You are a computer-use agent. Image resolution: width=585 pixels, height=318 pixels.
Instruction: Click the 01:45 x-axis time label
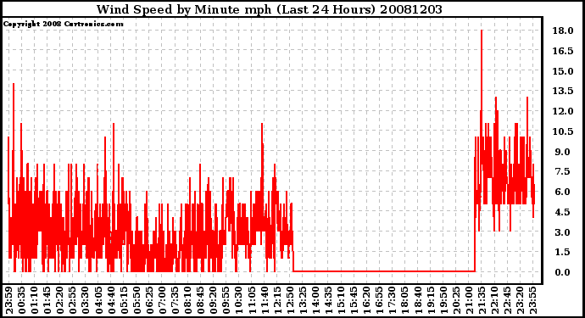47,300
